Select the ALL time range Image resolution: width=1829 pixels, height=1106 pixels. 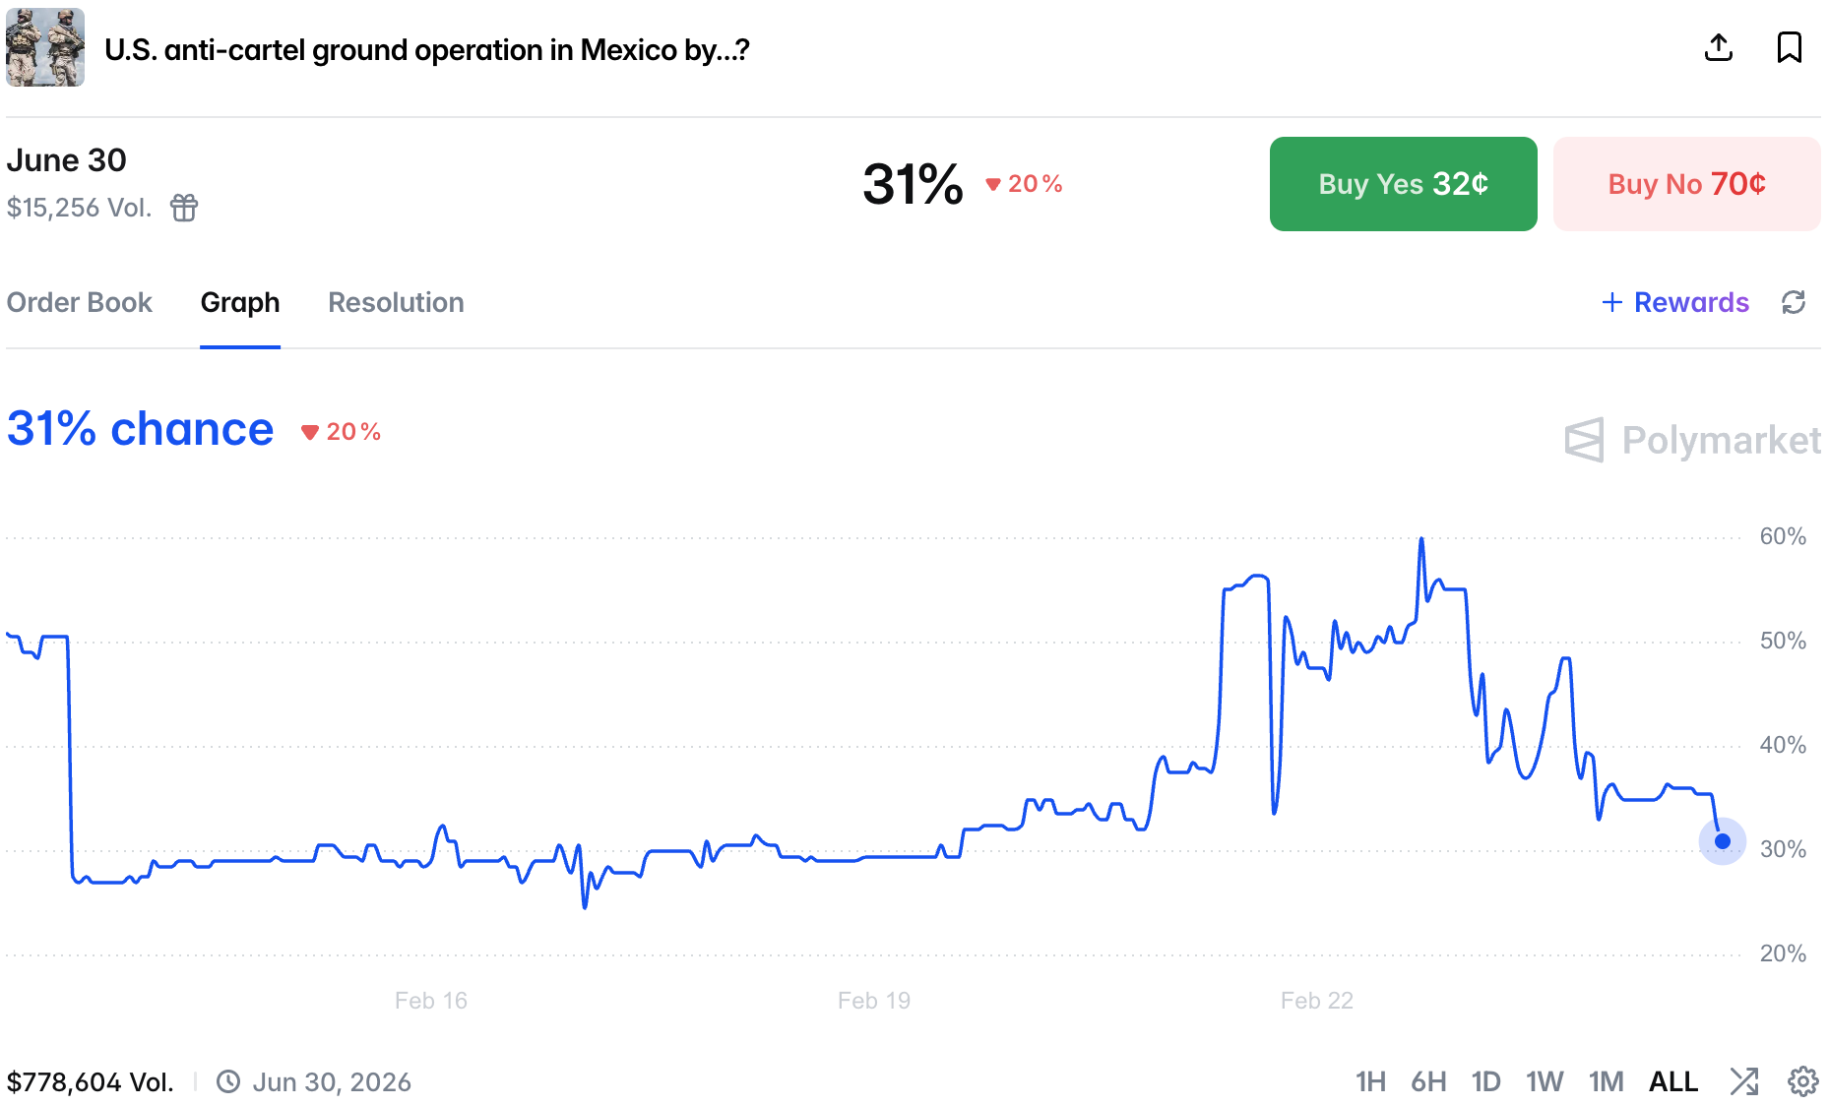(1672, 1082)
